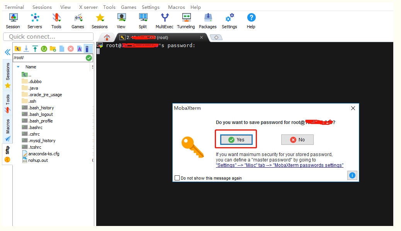Image resolution: width=401 pixels, height=231 pixels.
Task: Go to parent directory in SFTP toolbar
Action: pyautogui.click(x=18, y=49)
